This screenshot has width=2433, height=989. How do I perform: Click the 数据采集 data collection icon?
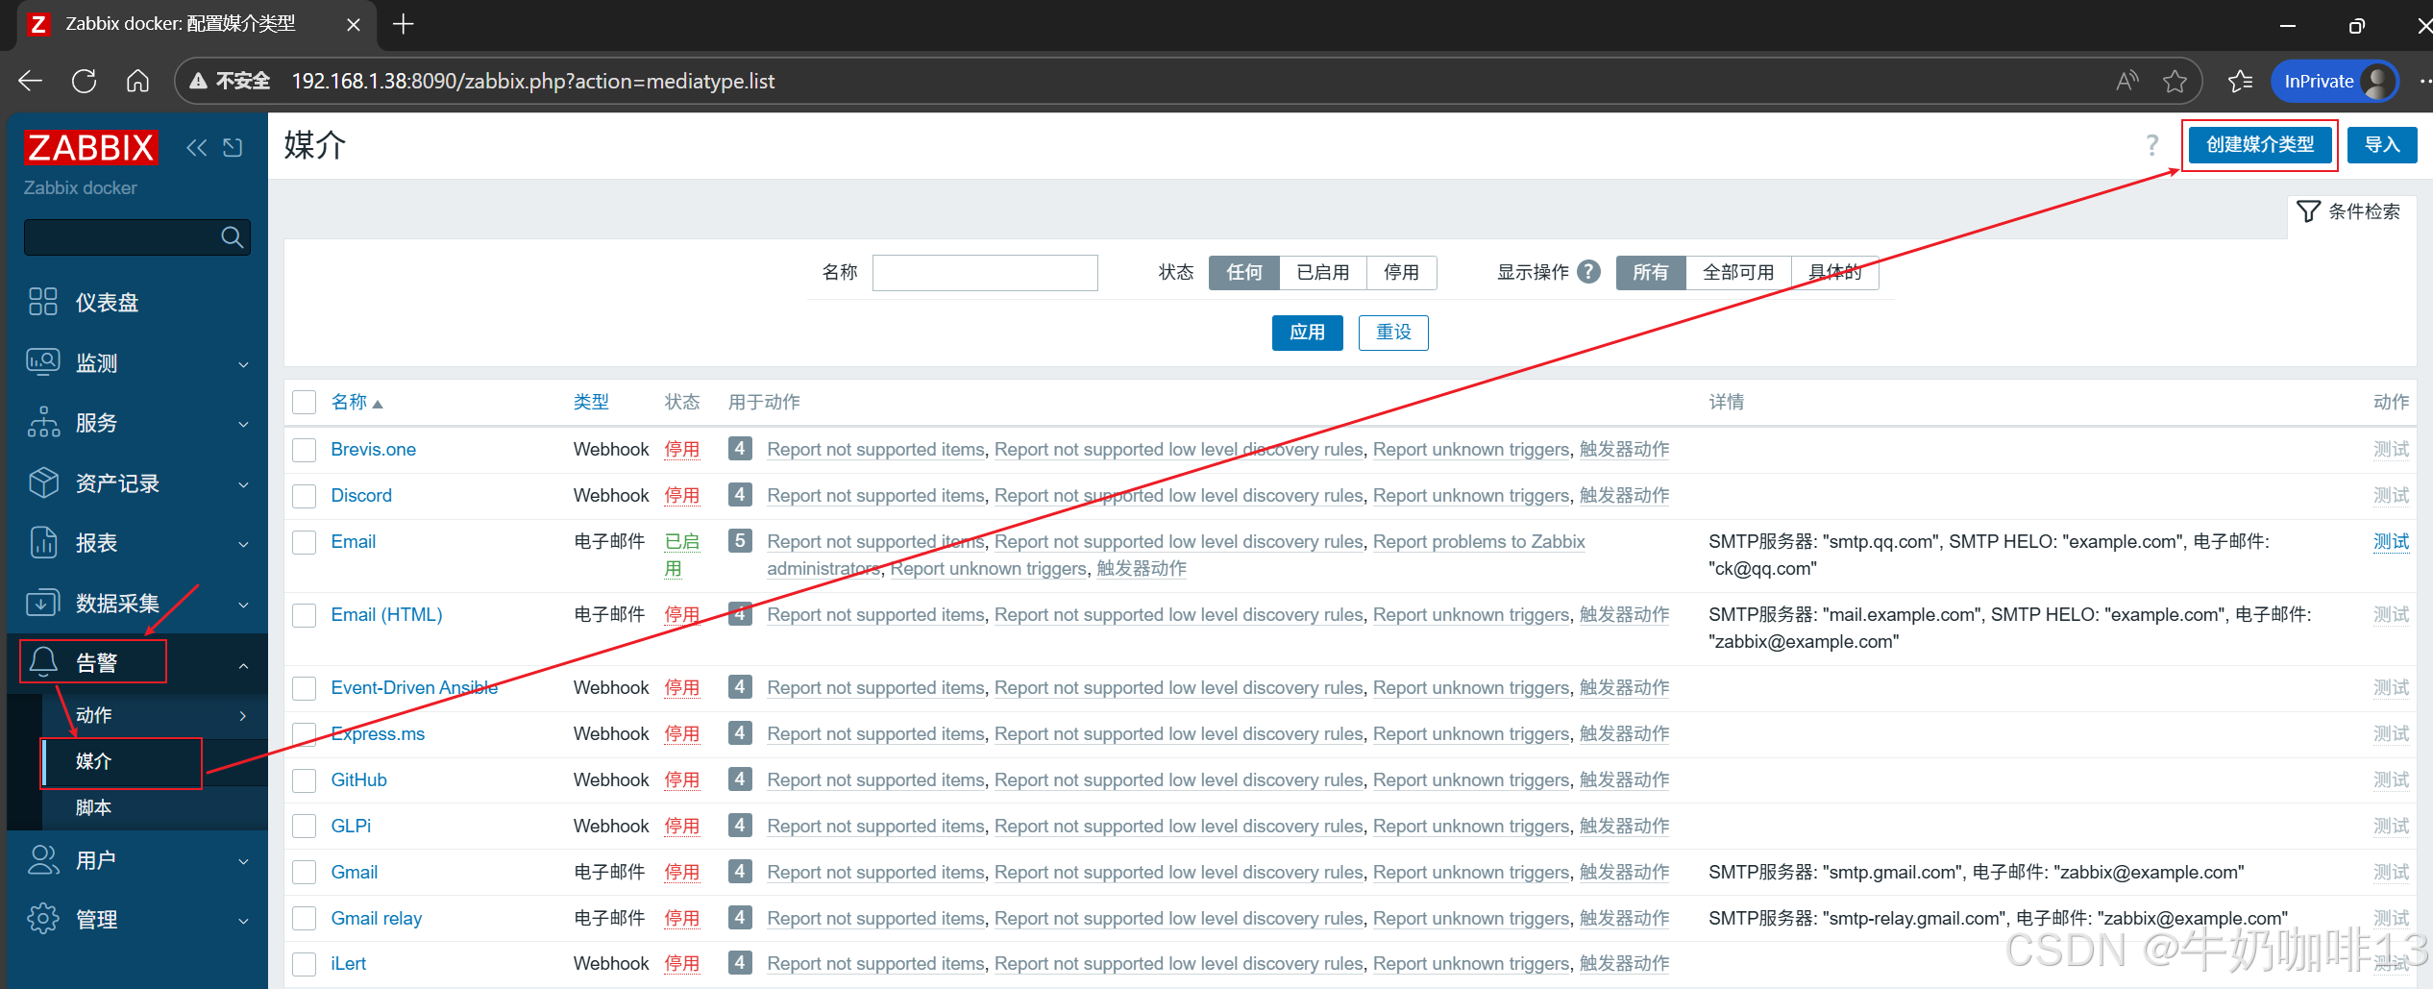[x=43, y=603]
